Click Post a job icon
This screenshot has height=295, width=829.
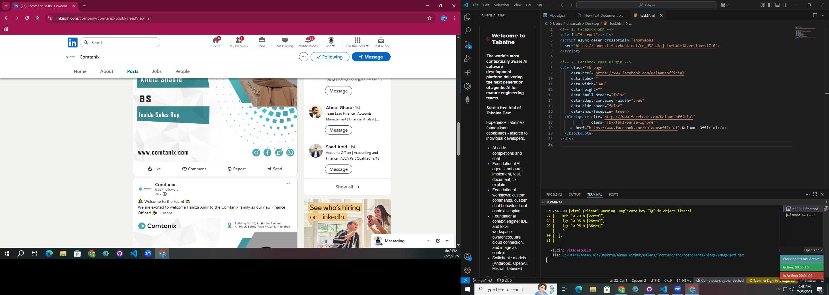click(381, 42)
